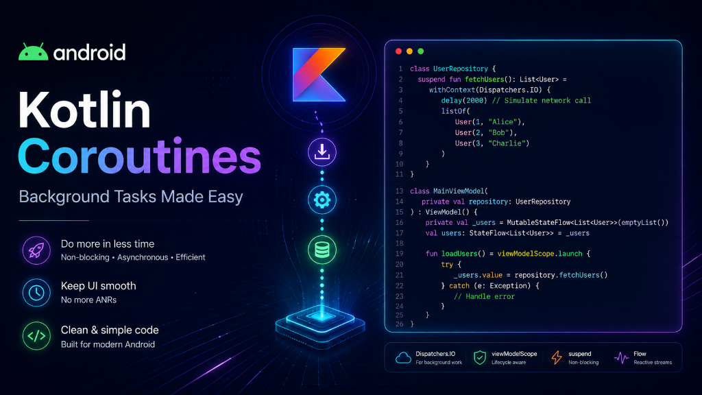Click 'class MainViewModel(' code line
This screenshot has height=395, width=702.
pyautogui.click(x=448, y=191)
